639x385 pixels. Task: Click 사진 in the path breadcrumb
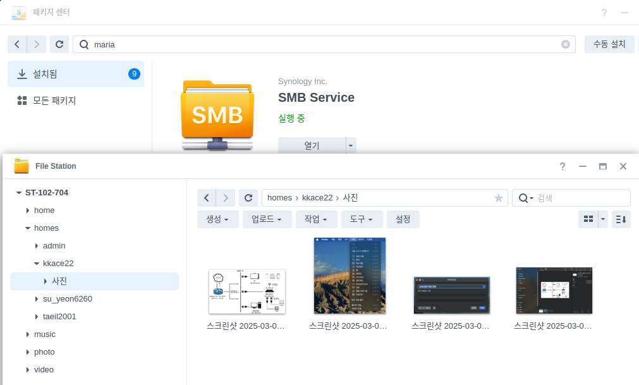point(351,198)
